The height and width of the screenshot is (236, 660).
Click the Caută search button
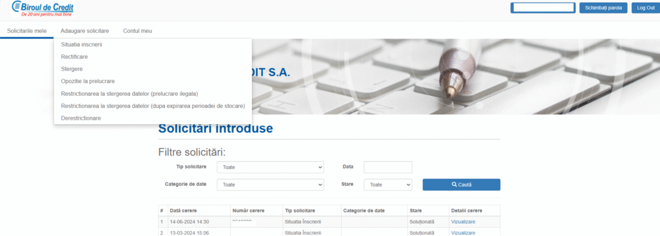[461, 185]
